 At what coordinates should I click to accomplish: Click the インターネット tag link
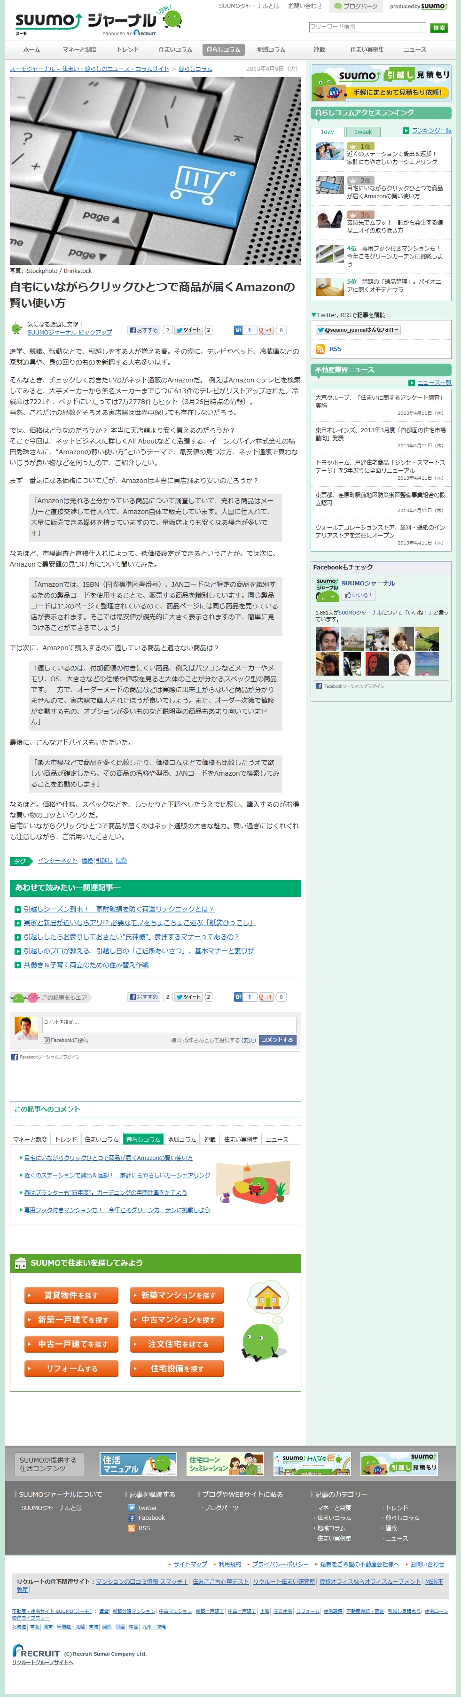[x=57, y=861]
